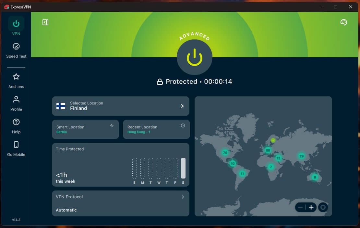
Task: Click the lock icon beside Protected
Action: pos(160,82)
